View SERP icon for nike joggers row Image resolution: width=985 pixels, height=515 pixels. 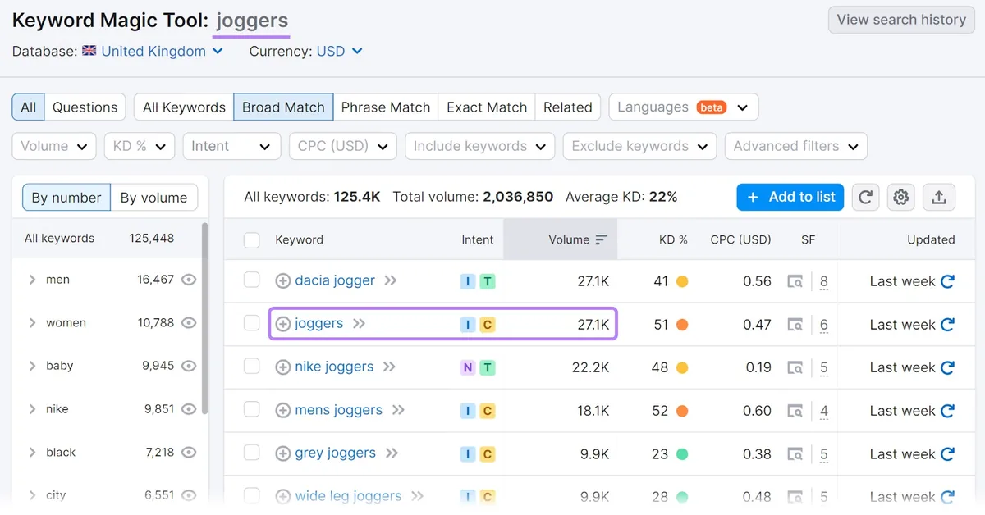point(795,367)
